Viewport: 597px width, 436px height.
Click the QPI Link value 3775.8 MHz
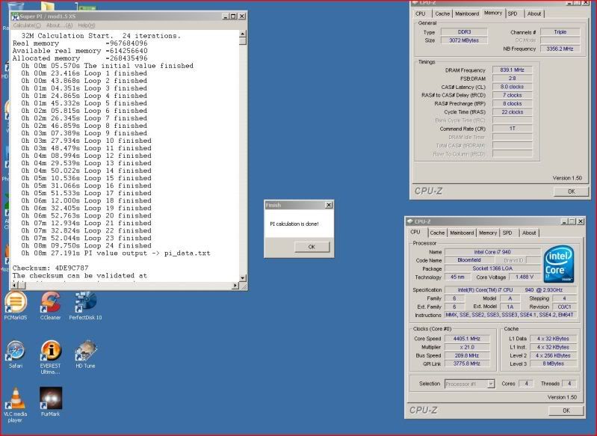pyautogui.click(x=467, y=363)
